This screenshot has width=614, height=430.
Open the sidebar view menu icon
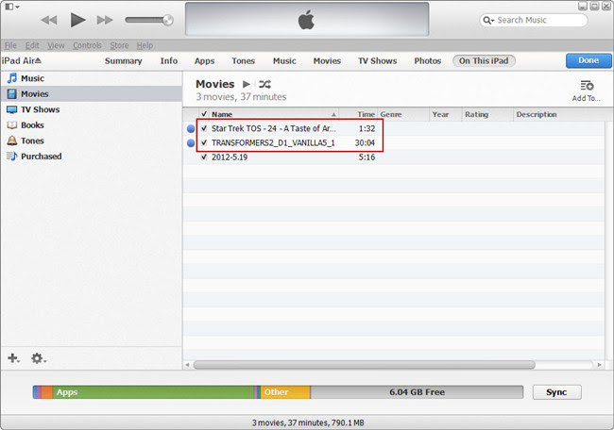click(11, 7)
